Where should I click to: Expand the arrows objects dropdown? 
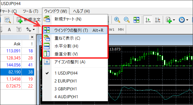34,30
